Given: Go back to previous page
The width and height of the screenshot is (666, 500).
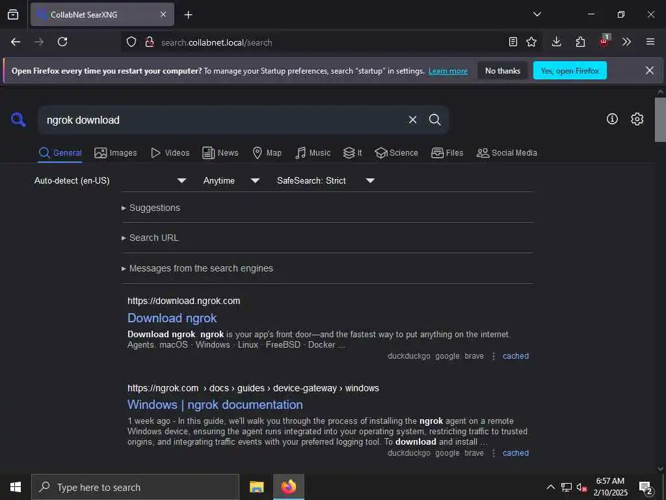Looking at the screenshot, I should tap(16, 42).
